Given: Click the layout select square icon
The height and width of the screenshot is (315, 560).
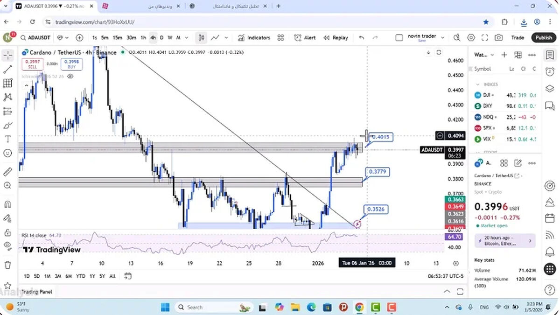Looking at the screenshot, I should click(399, 38).
